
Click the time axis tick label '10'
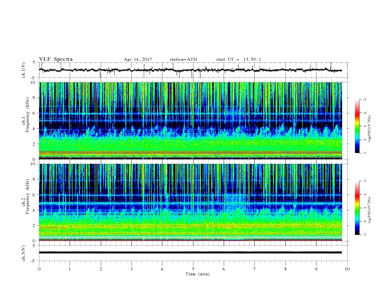347,269
